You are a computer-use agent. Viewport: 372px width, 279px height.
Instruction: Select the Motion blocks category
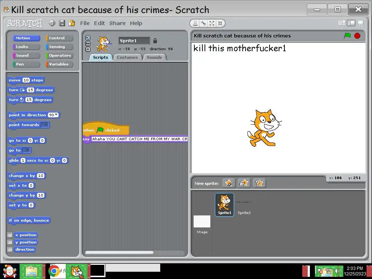[26, 38]
